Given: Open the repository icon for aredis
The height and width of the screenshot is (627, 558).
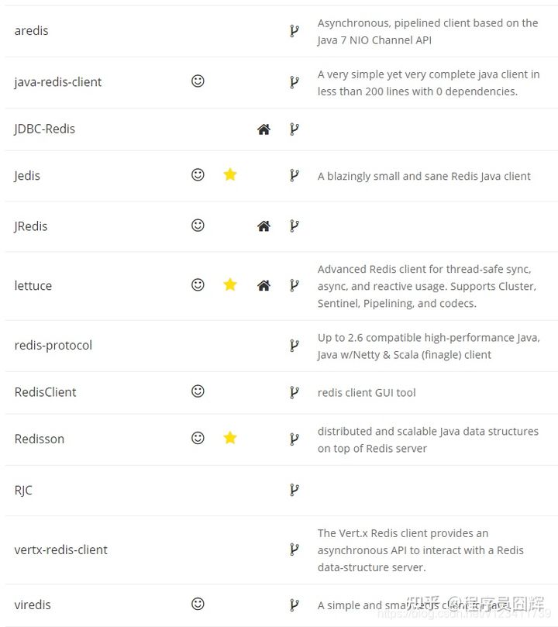Looking at the screenshot, I should 294,31.
